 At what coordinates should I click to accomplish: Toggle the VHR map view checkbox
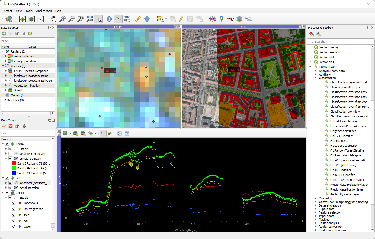point(7,178)
